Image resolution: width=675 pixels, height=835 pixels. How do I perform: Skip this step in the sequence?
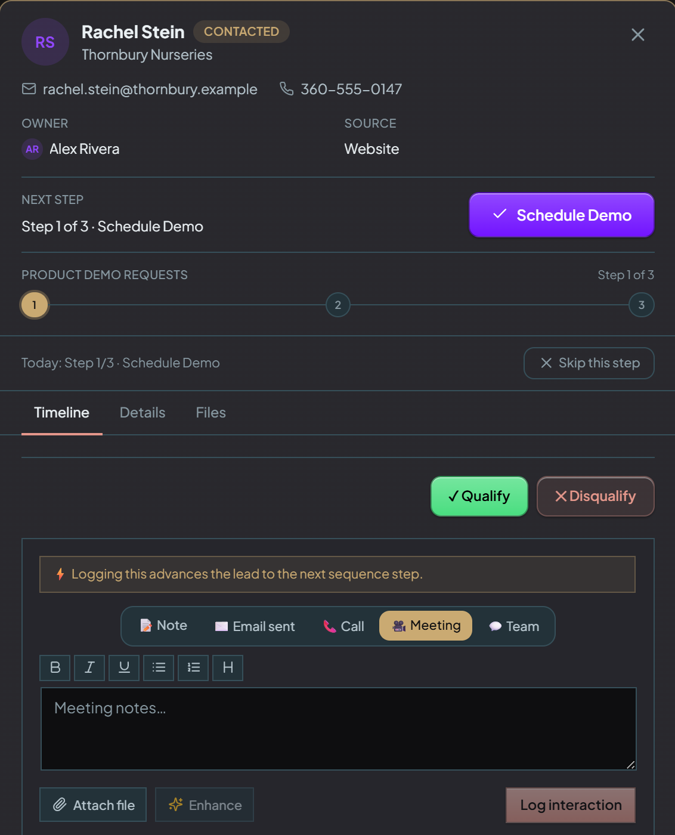(589, 363)
